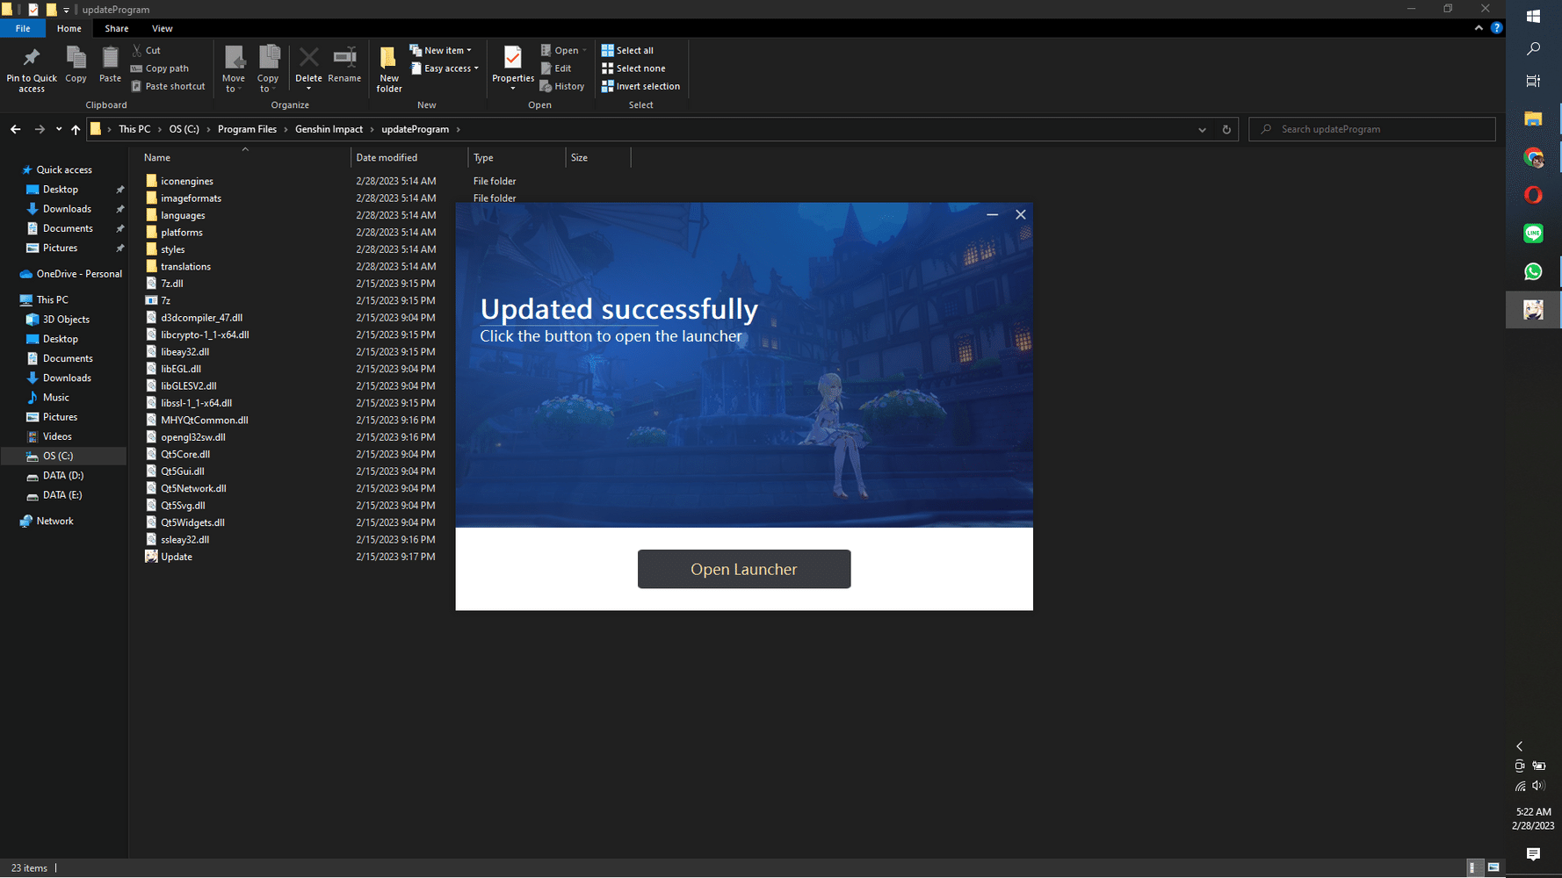Click Invert selection
This screenshot has width=1562, height=878.
[x=640, y=86]
